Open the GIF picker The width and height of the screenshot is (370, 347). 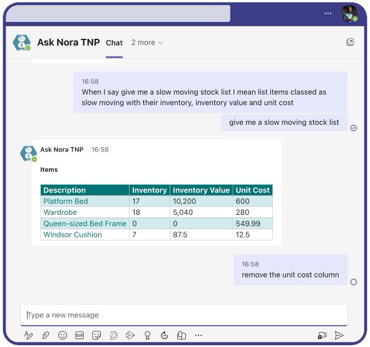(80, 335)
